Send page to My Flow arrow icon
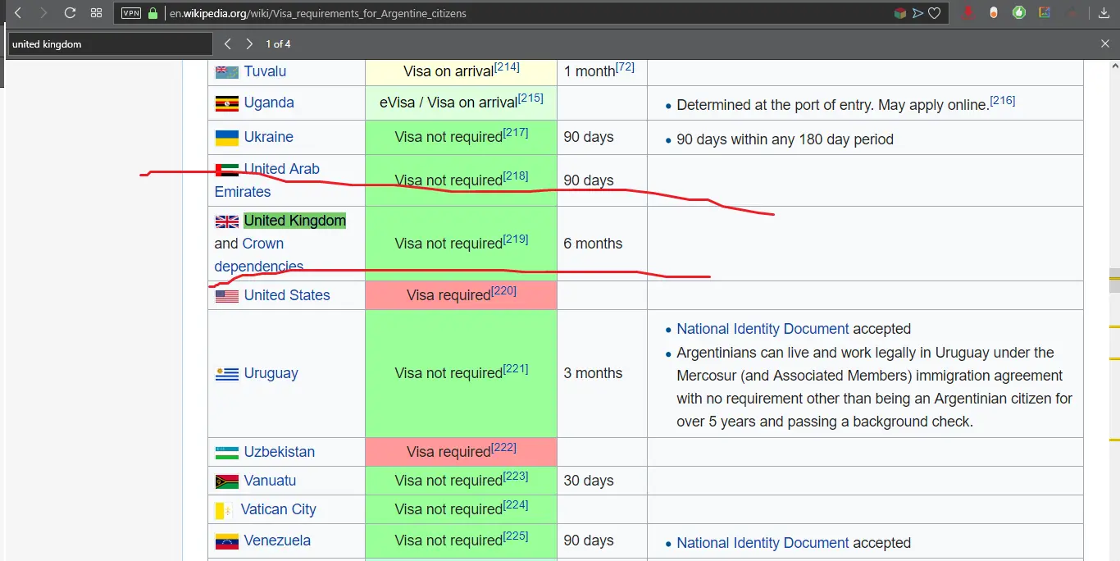 pyautogui.click(x=917, y=13)
